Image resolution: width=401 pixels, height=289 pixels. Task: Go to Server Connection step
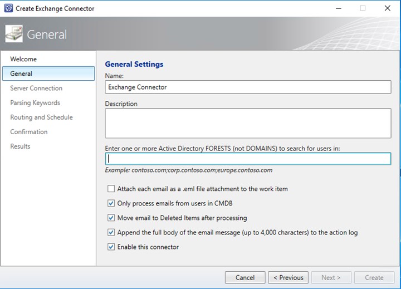tap(36, 88)
